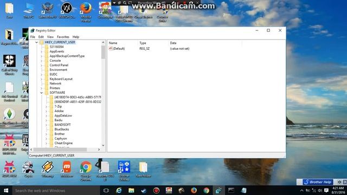
Task: Open File Explorer from the taskbar
Action: pos(131,190)
